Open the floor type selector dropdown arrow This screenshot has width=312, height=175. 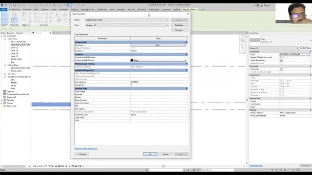tap(311, 40)
